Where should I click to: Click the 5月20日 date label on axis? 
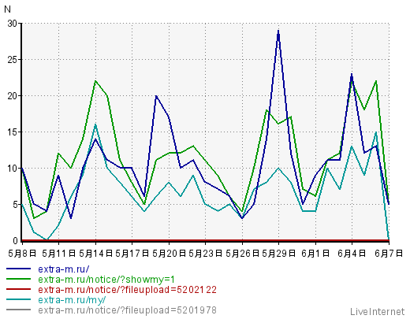pos(169,254)
